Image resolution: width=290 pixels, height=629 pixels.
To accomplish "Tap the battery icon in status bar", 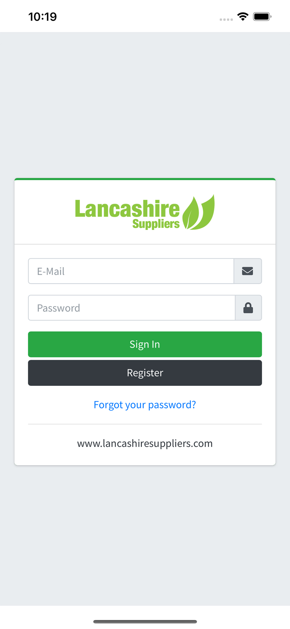I will pyautogui.click(x=262, y=16).
